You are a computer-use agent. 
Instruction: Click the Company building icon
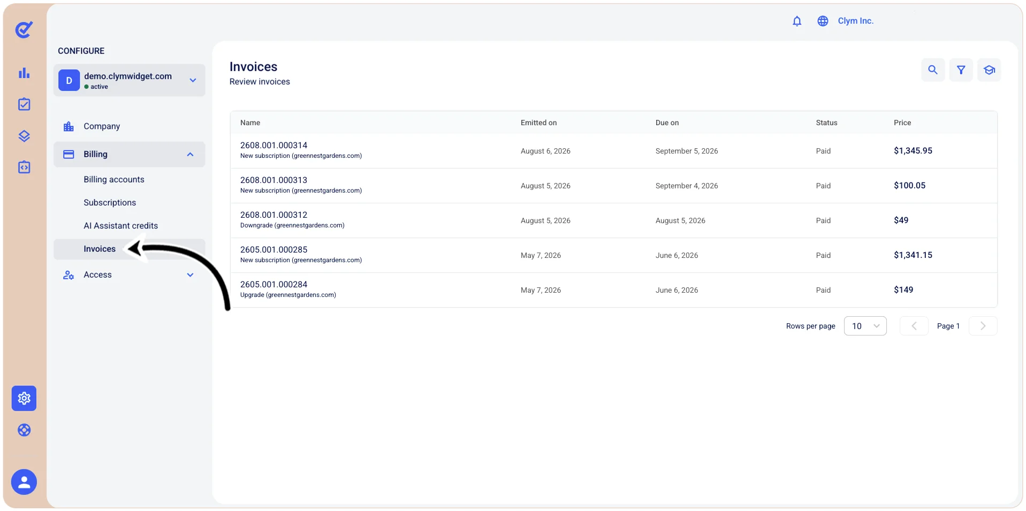coord(69,126)
